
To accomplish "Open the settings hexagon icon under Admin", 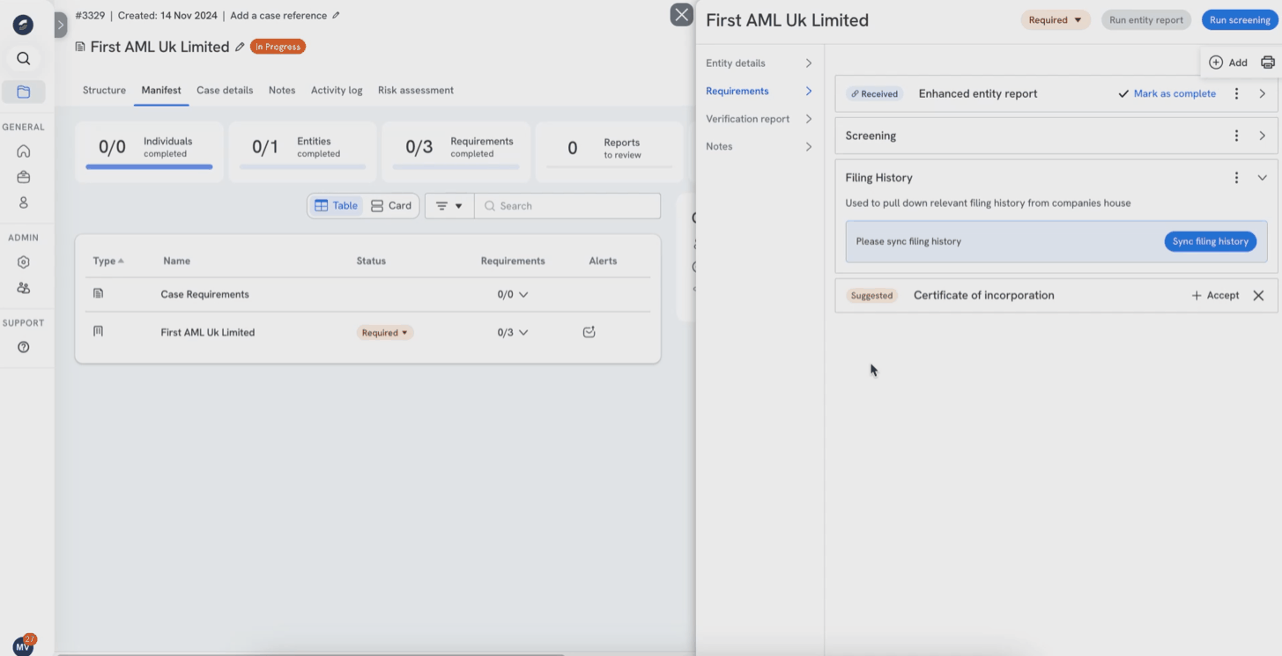I will pos(24,262).
